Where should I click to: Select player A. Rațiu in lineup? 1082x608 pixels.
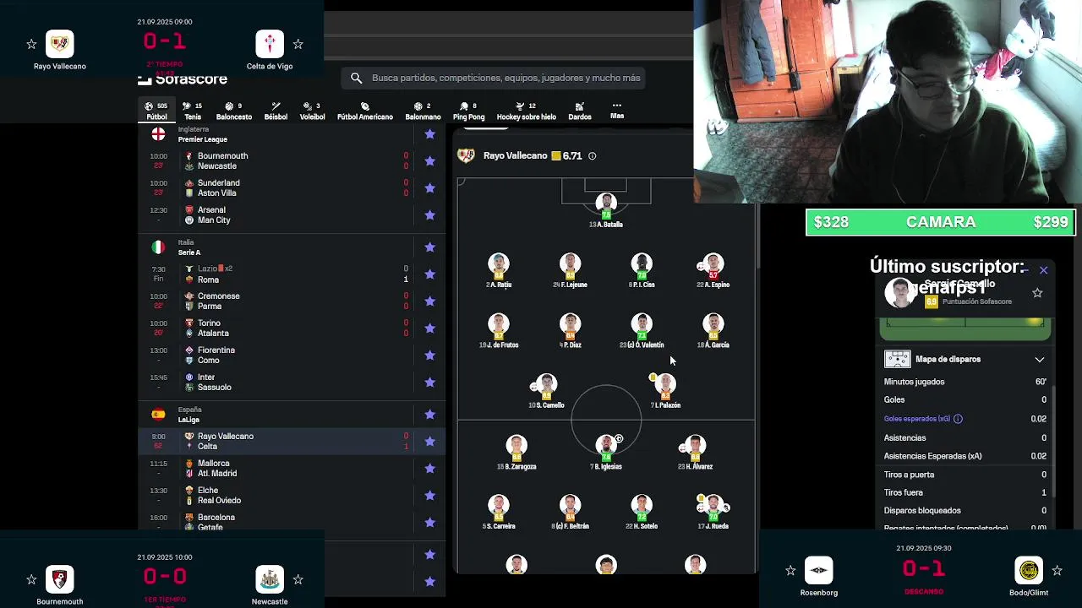pos(499,270)
